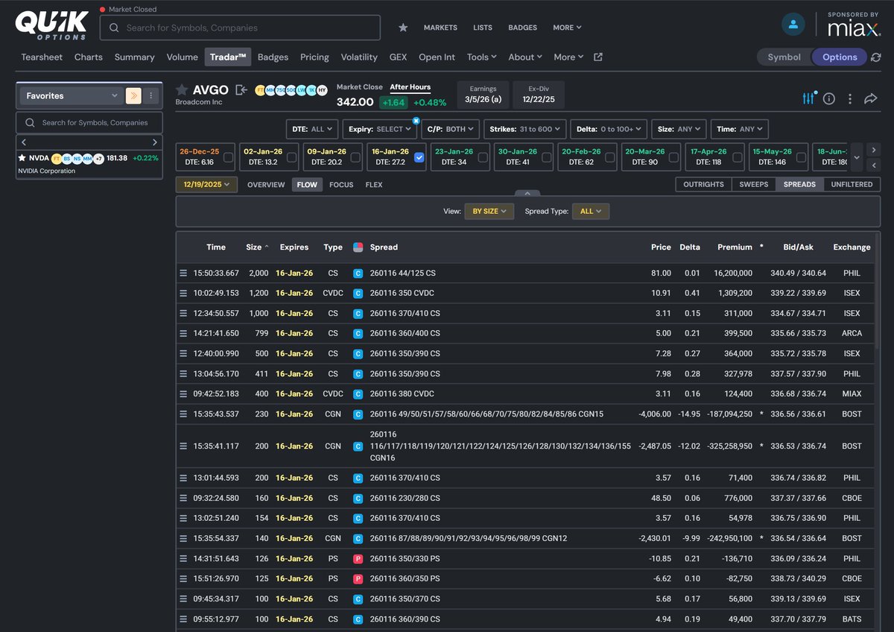Click the refresh icon beside Options toggle
The image size is (894, 632).
coord(876,57)
